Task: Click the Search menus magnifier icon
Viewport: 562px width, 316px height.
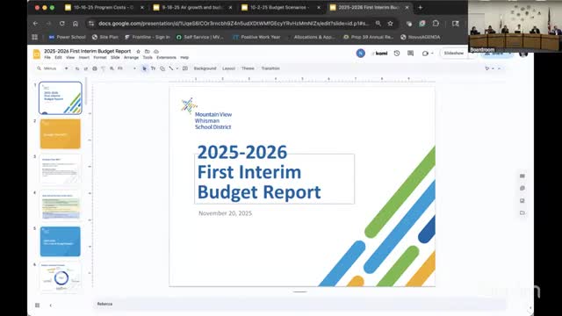Action: click(x=39, y=68)
